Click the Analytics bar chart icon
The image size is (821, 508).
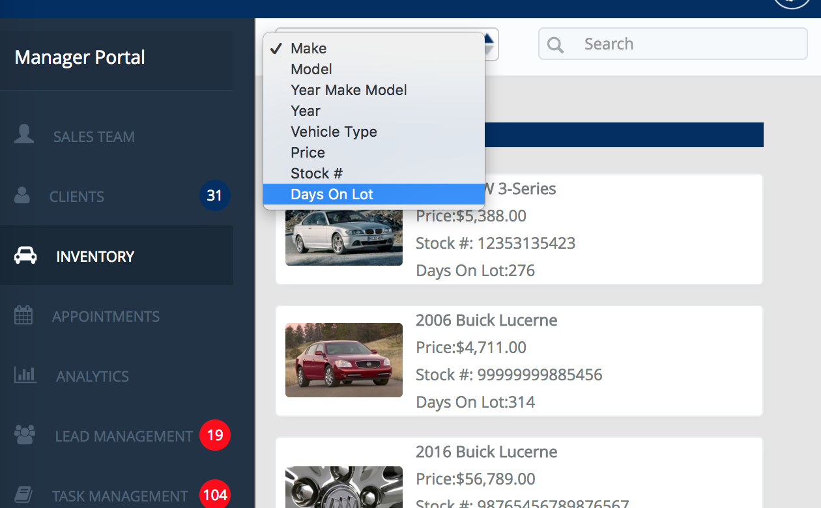[x=25, y=375]
